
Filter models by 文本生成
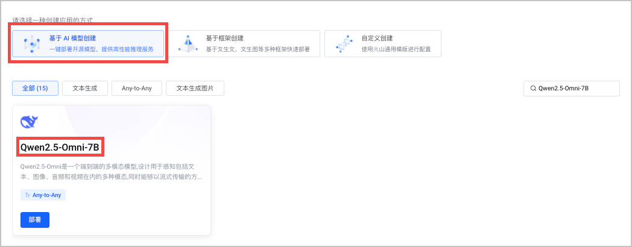click(85, 88)
